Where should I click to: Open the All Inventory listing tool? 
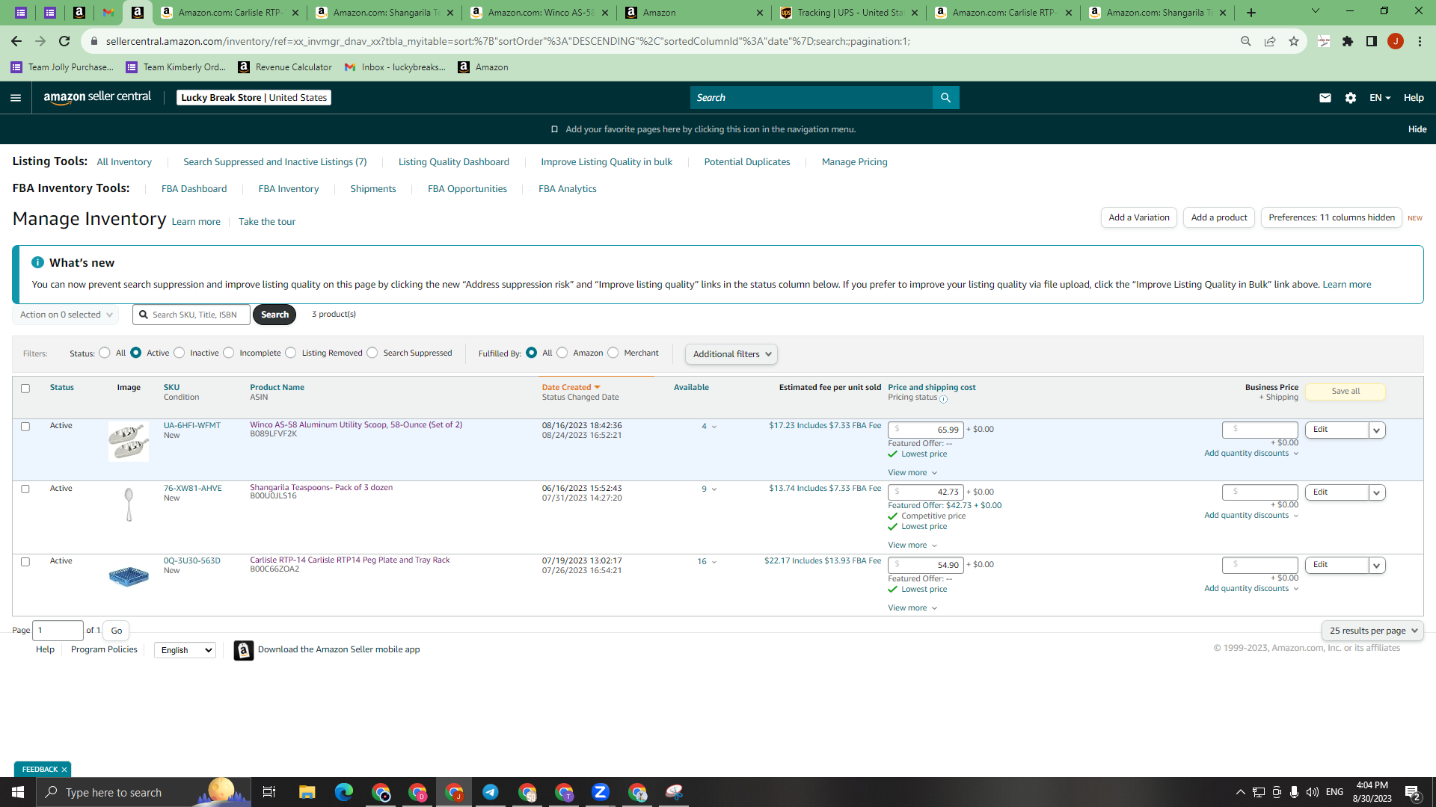click(x=124, y=162)
